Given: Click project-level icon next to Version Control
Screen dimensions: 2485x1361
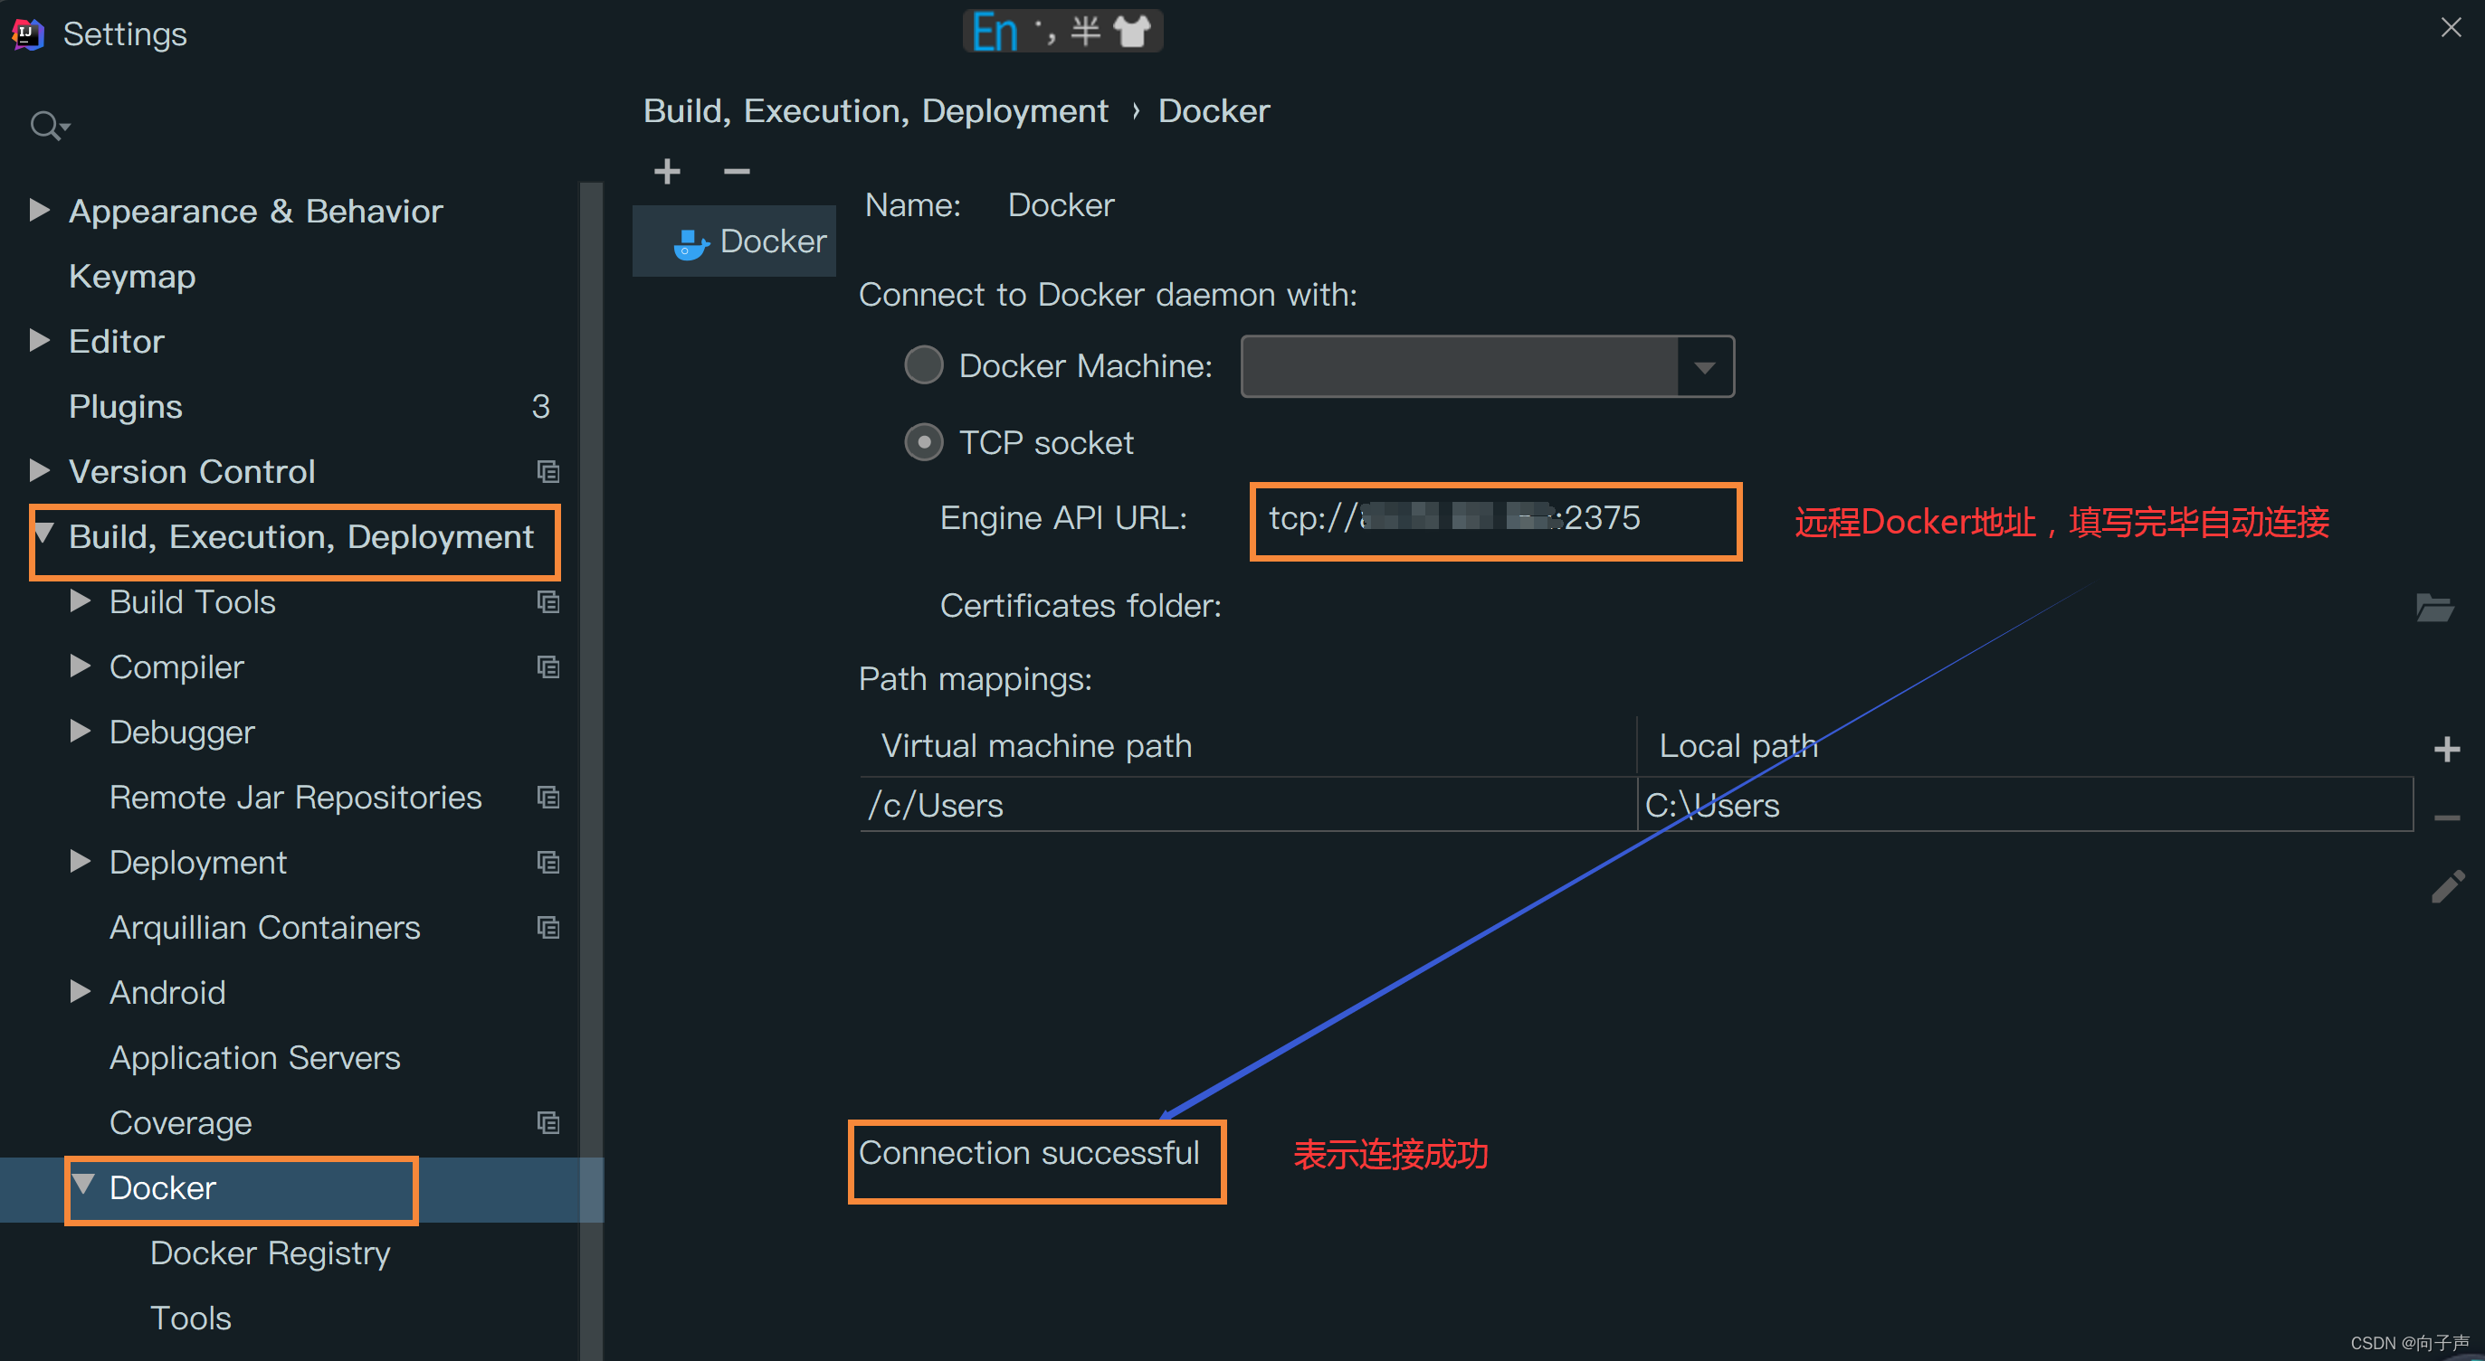Looking at the screenshot, I should tap(547, 471).
